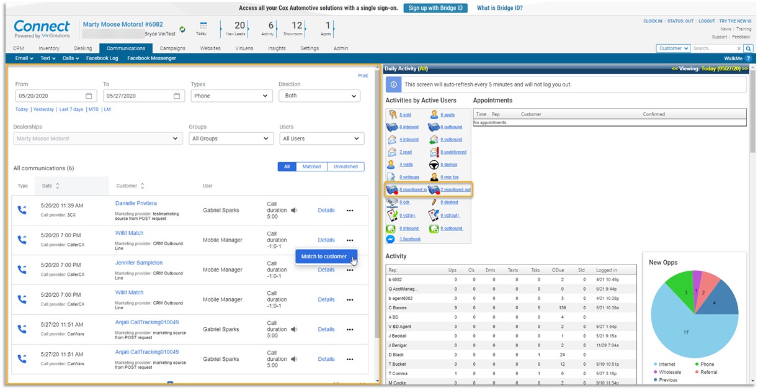Go to the CRM tab
This screenshot has height=390, width=758.
pos(19,48)
